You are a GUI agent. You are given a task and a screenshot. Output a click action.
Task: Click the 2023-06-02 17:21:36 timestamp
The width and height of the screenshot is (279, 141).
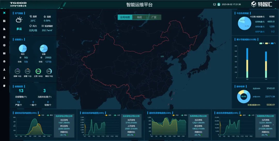pos(231,4)
